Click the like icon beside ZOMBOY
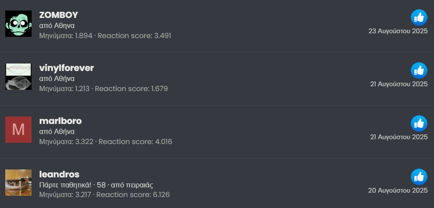Image resolution: width=434 pixels, height=208 pixels. [x=419, y=18]
